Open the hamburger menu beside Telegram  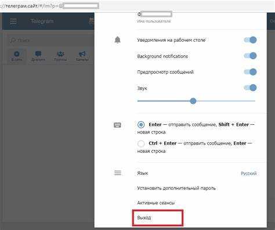pos(13,21)
